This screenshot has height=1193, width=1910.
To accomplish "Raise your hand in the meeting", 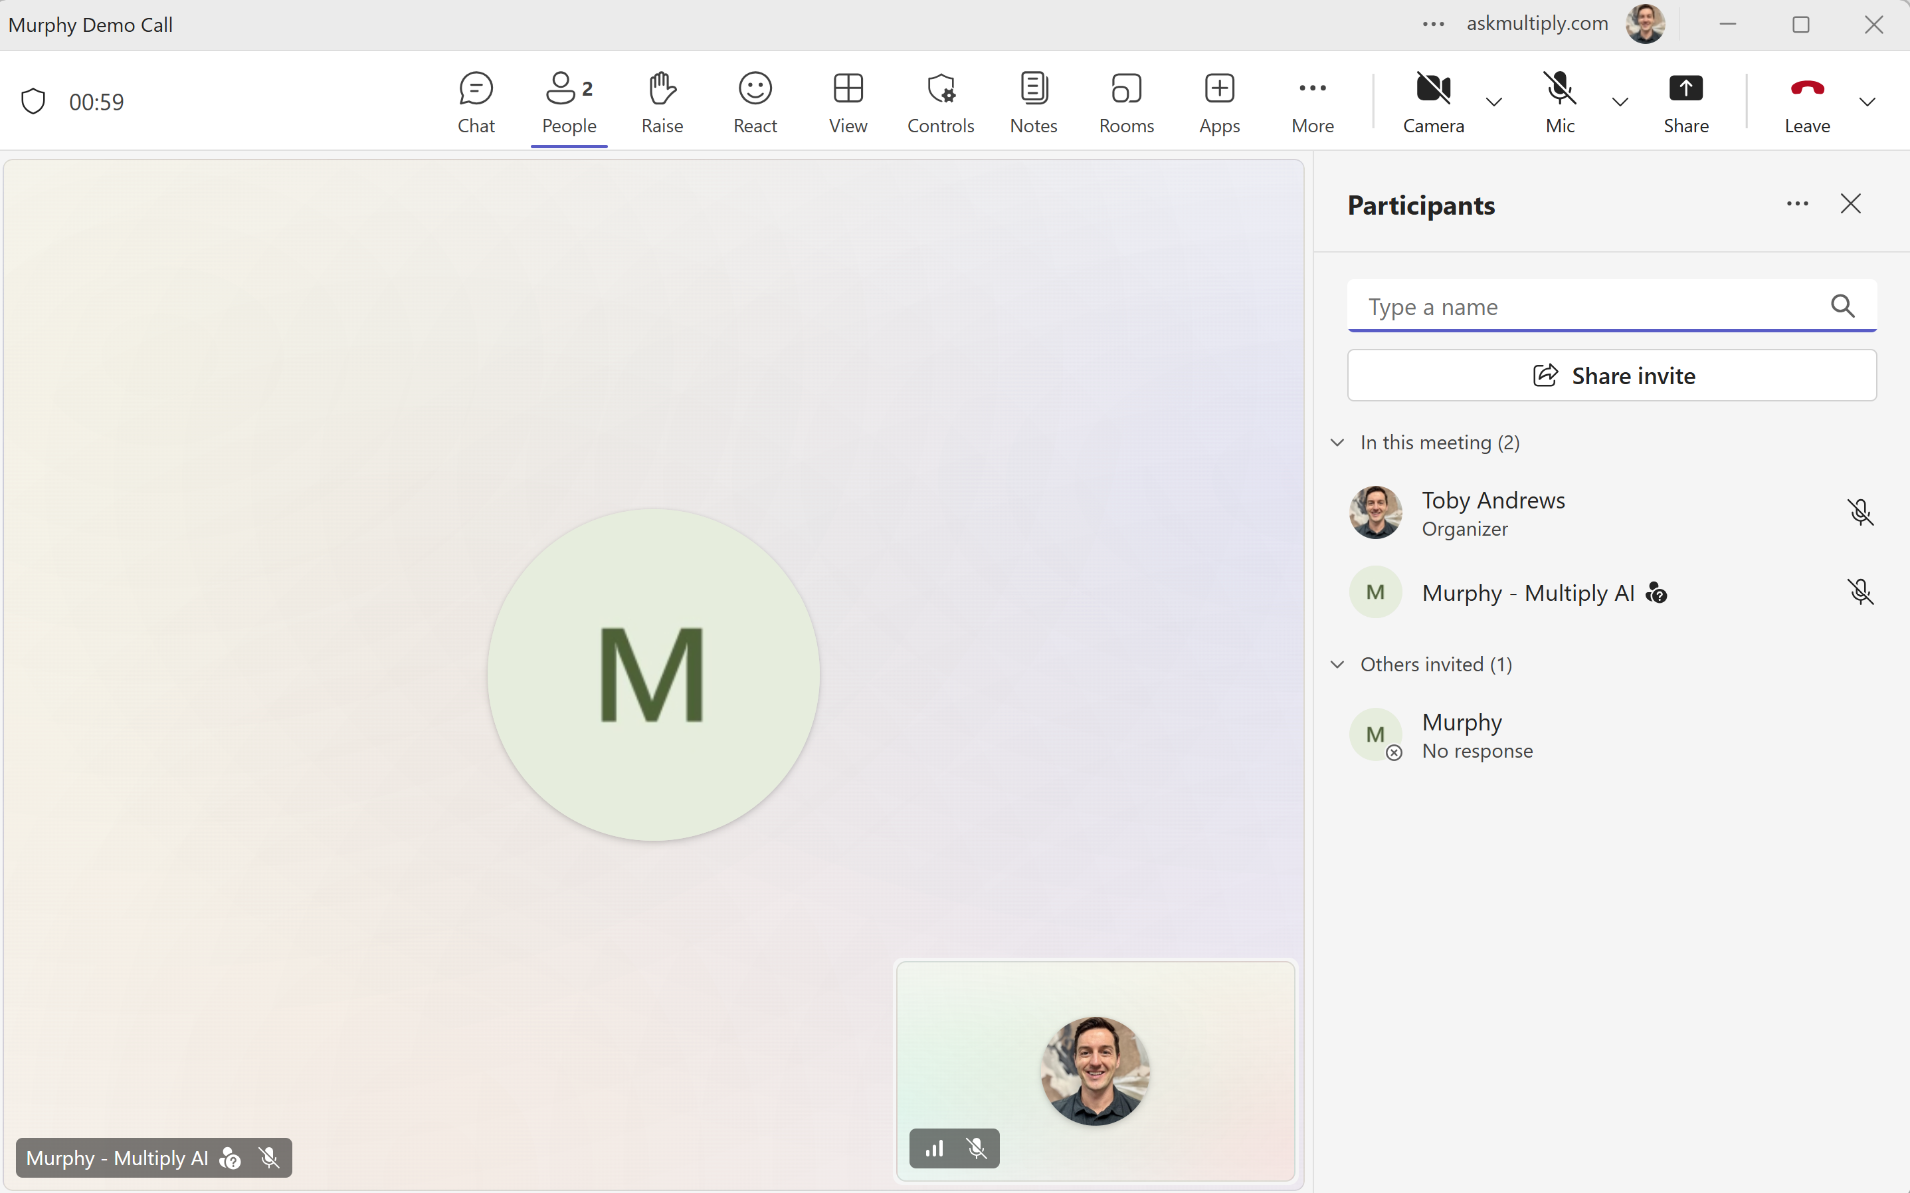I will (x=662, y=102).
